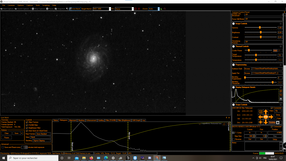Screen dimensions: 286x161
Task: Click the red focus magnifier toolbar icon
Action: (165, 9)
